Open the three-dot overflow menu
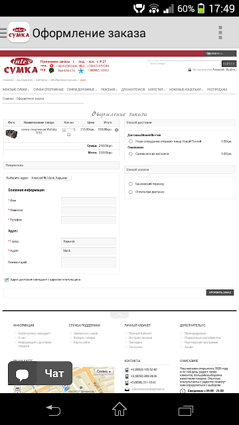Viewport: 239px width, 425px height. coord(220,33)
